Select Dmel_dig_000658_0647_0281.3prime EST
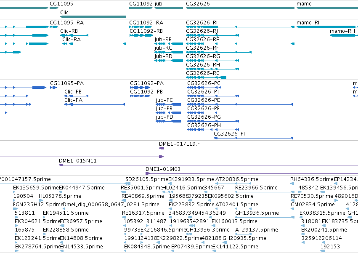This screenshot has height=253, width=358. click(x=111, y=205)
